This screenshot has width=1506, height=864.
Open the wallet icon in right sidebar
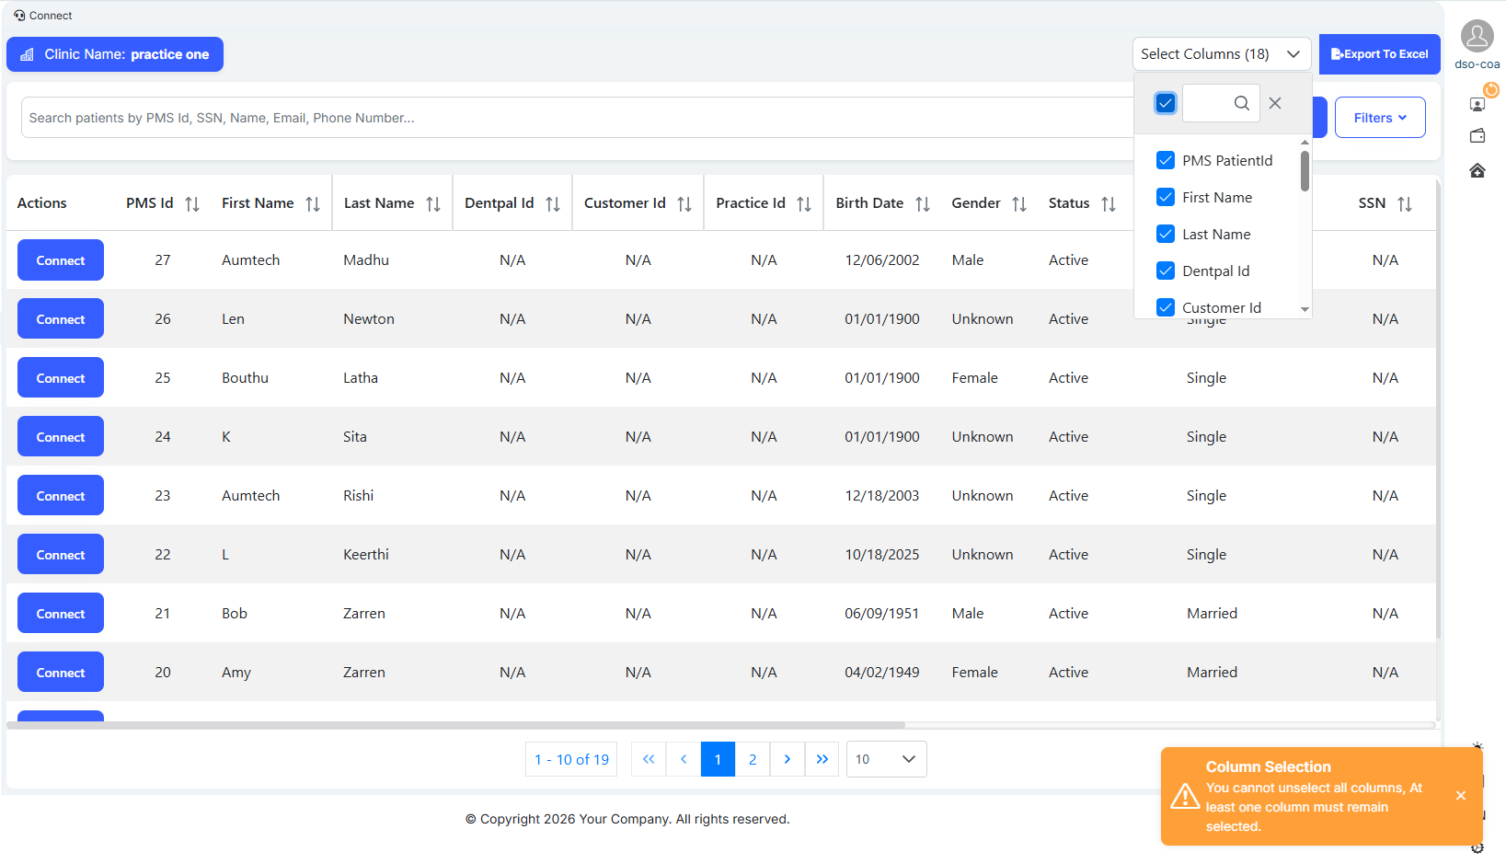1477,136
